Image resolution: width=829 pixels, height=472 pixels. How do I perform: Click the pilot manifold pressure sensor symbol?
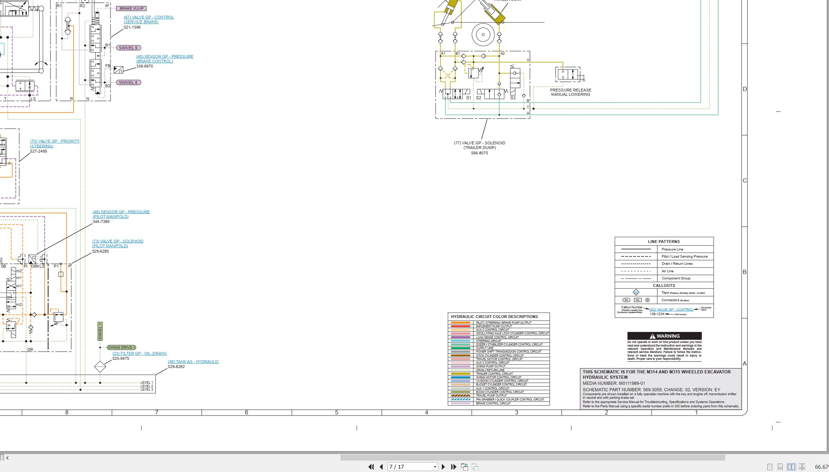(x=33, y=259)
